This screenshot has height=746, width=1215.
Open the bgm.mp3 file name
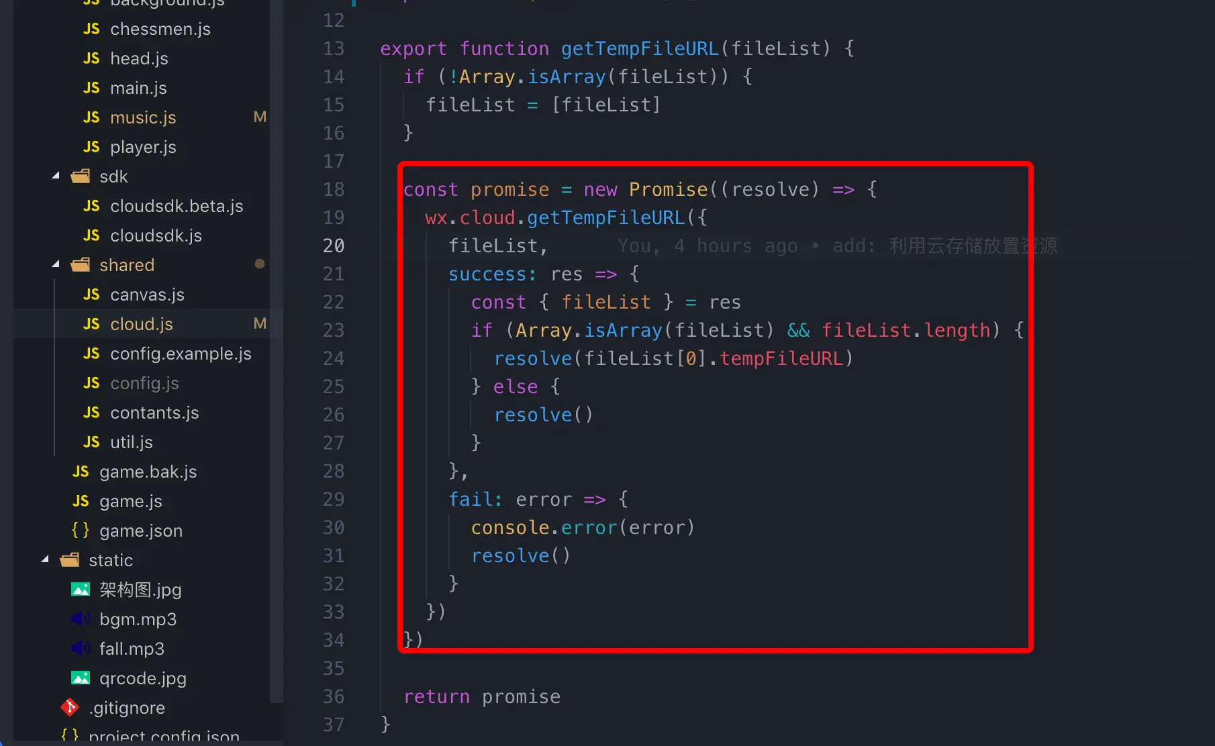click(x=138, y=619)
